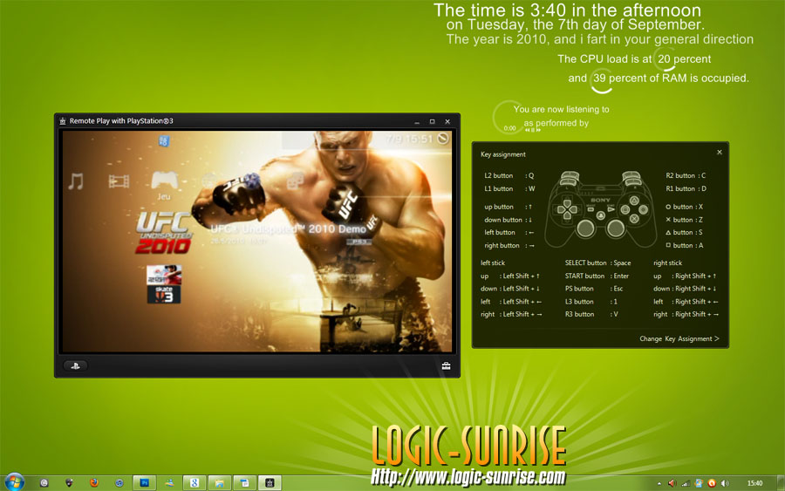Click the RAM 39 percent gauge
The width and height of the screenshot is (785, 491).
(600, 79)
